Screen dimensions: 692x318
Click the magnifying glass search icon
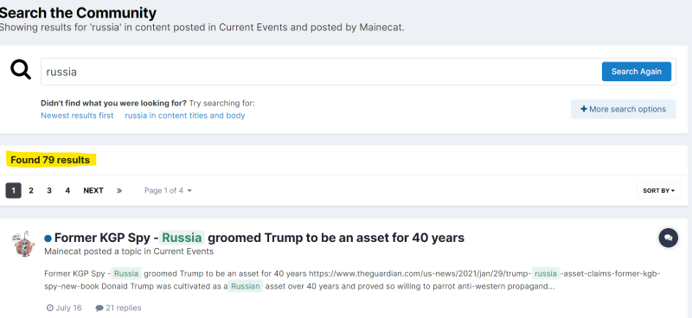click(x=21, y=70)
